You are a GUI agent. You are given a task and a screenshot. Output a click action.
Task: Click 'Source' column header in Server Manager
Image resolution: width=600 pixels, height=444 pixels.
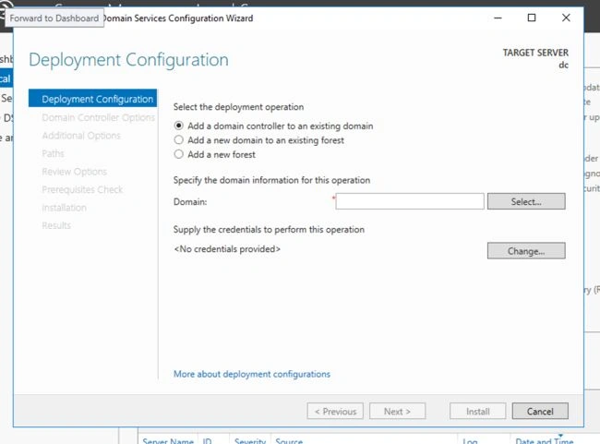(x=289, y=441)
